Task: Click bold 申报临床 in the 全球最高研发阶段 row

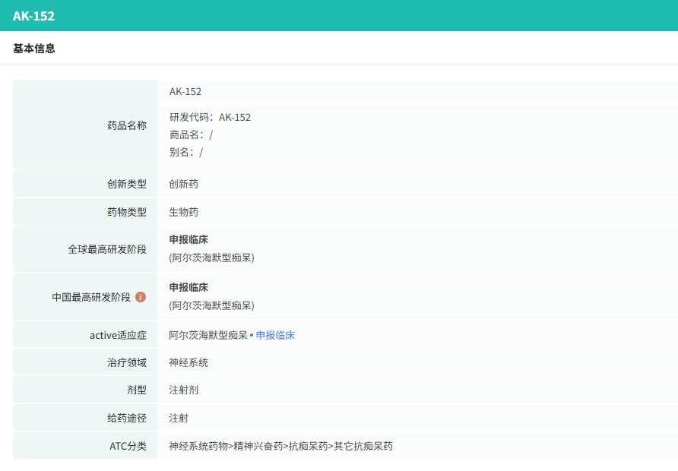Action: pos(189,239)
